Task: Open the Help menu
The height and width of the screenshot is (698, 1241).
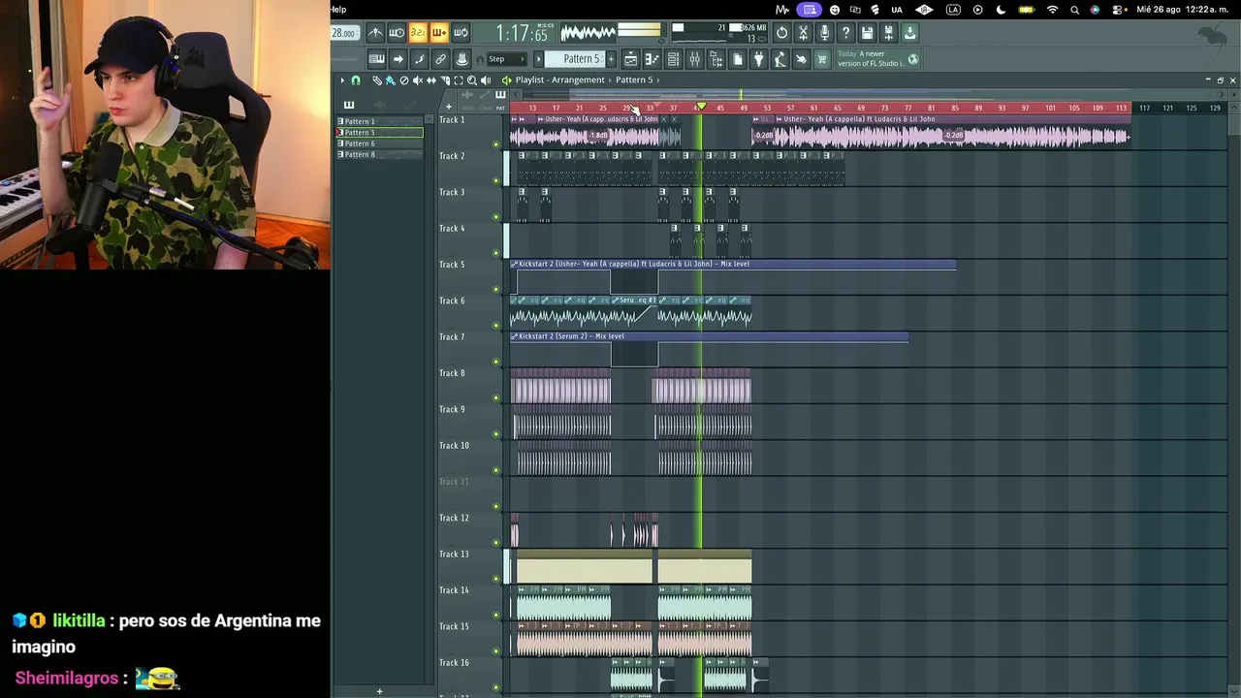Action: pyautogui.click(x=338, y=10)
